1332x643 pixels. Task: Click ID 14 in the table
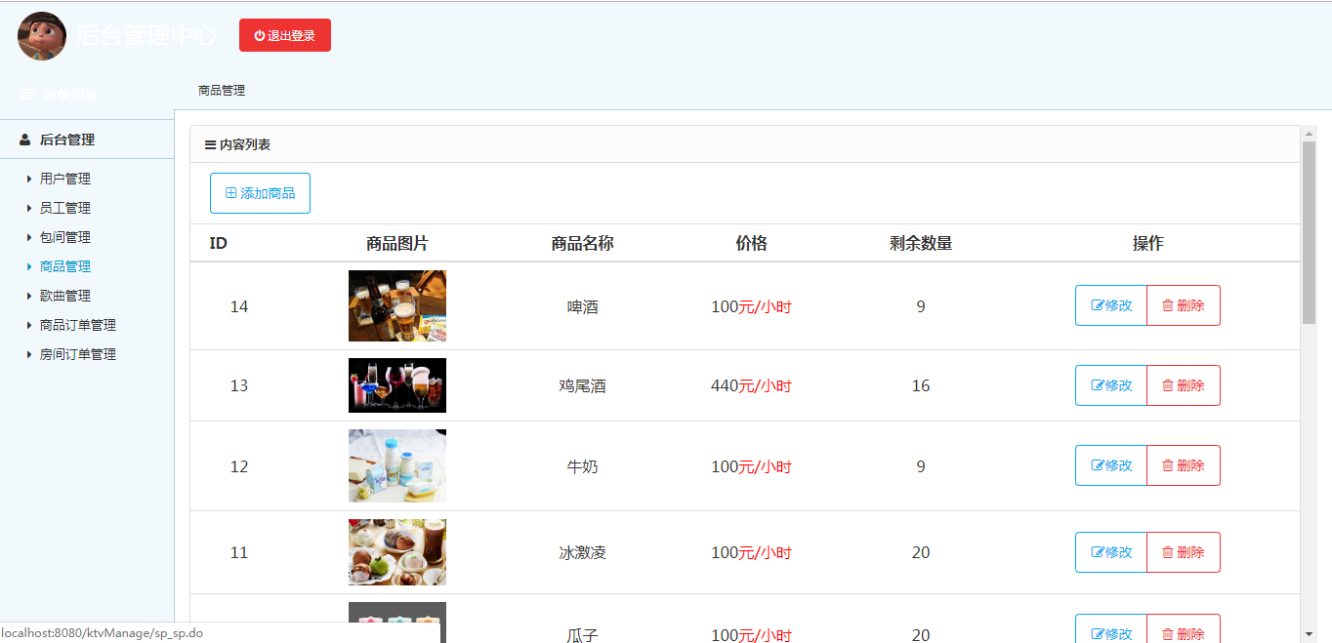tap(239, 306)
